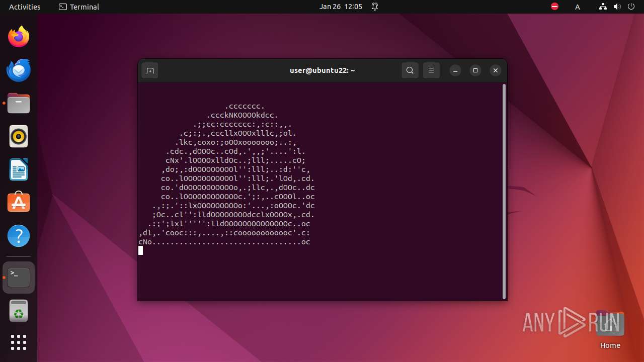Viewport: 644px width, 362px height.
Task: Open a new terminal tab
Action: tap(150, 70)
